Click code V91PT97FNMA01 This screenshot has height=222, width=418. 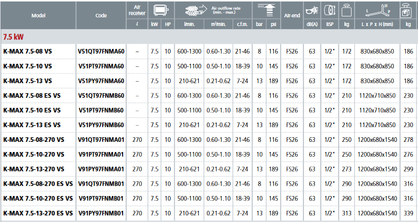coord(101,155)
